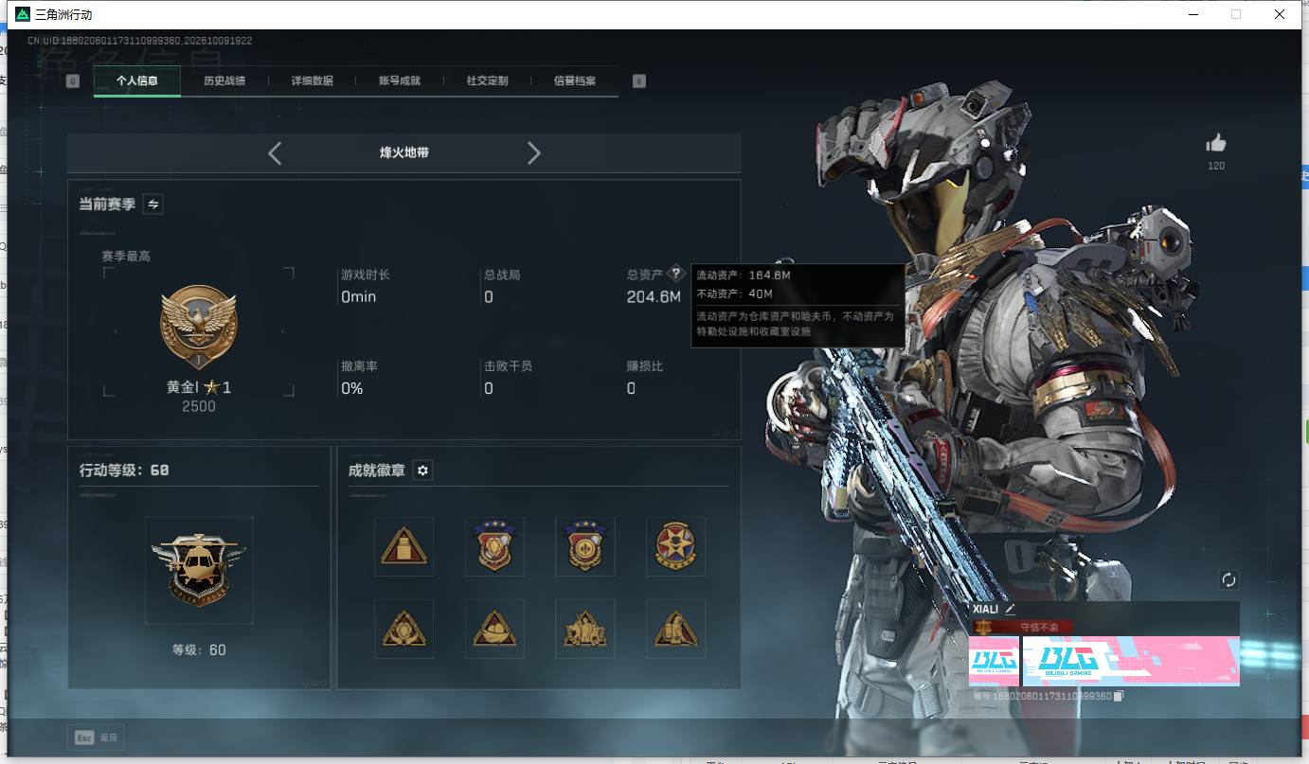Click the 三角洲行动 logo in the title bar
The height and width of the screenshot is (764, 1309).
coord(23,14)
